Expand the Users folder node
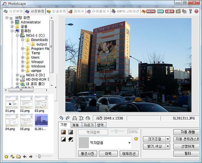This screenshot has height=163, width=202. pyautogui.click(x=22, y=57)
